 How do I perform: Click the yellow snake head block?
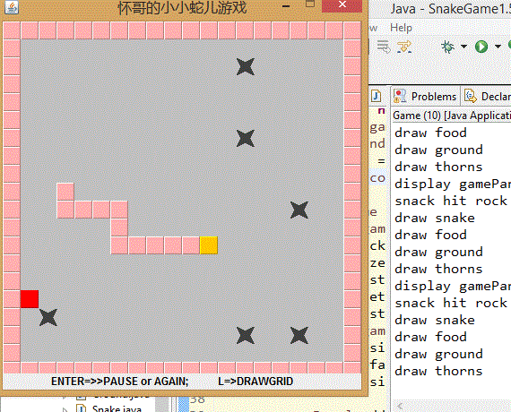click(209, 245)
